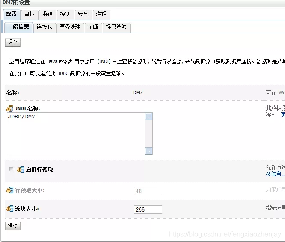This screenshot has height=242, width=285.
Task: Click the 名称: label
Action: 13,93
